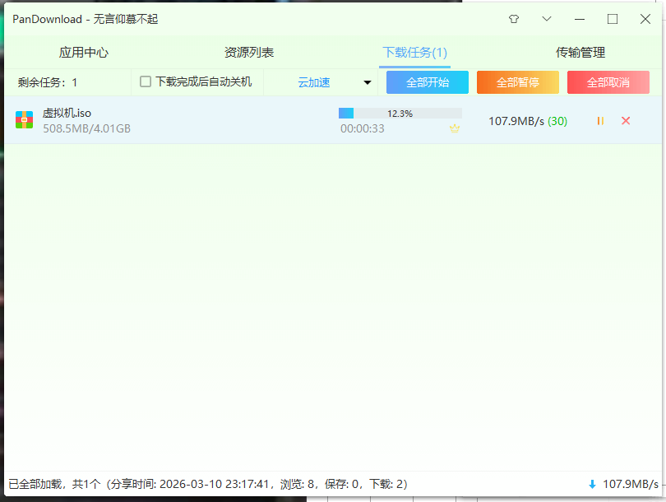666x502 pixels.
Task: Click 全部取消 to cancel all tasks
Action: (608, 82)
